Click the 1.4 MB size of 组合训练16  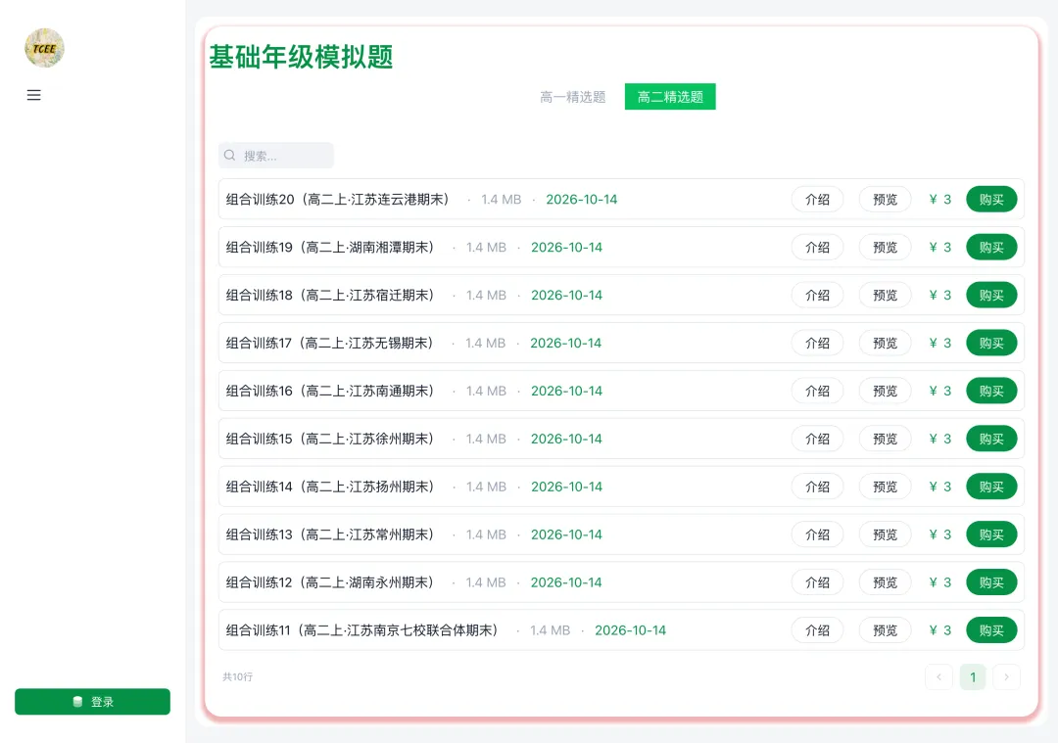[x=486, y=391]
